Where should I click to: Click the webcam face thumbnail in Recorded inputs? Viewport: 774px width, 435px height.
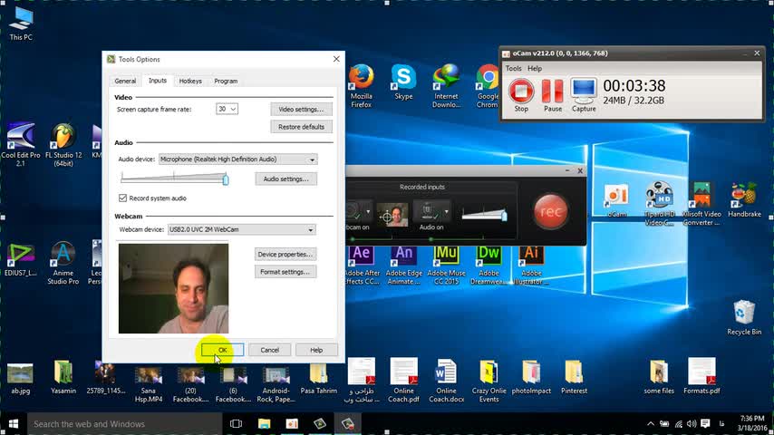(x=393, y=215)
